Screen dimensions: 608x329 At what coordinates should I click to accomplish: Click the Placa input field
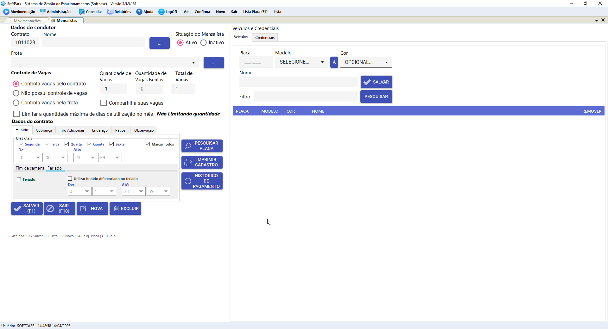[256, 62]
